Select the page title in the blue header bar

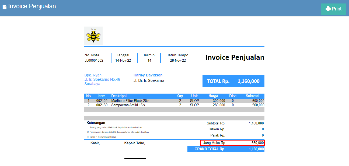pyautogui.click(x=32, y=6)
